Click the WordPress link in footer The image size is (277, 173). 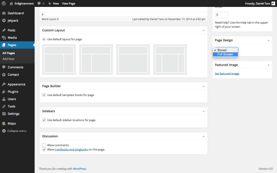[79, 169]
